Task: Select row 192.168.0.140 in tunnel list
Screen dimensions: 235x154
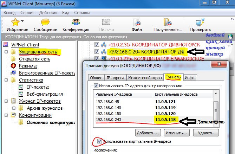Action: pos(153,108)
